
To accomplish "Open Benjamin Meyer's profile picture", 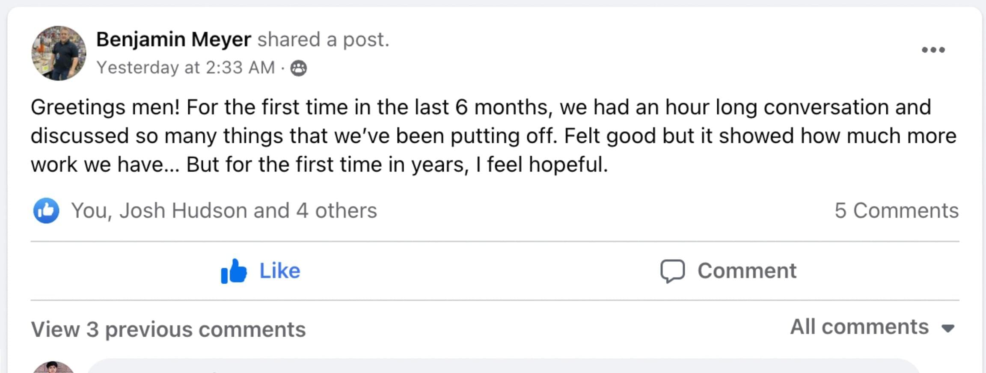I will coord(59,53).
